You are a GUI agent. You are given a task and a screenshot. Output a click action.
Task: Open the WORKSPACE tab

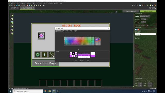(14, 8)
